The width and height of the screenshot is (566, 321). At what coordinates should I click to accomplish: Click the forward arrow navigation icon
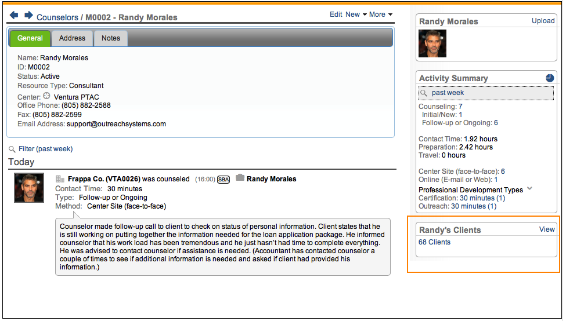click(x=28, y=15)
